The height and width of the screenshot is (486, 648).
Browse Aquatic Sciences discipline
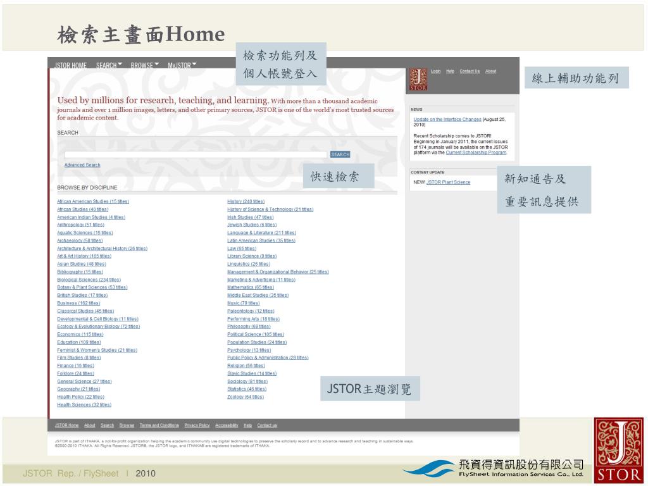pos(85,233)
